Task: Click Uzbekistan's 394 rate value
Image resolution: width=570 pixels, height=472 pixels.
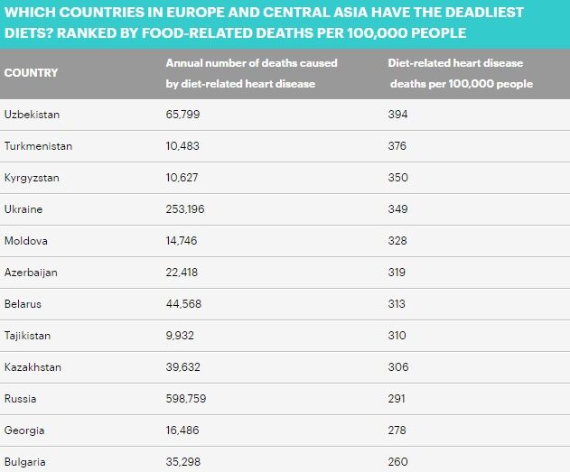Action: tap(397, 115)
